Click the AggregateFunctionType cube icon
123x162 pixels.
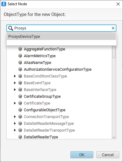[20, 49]
